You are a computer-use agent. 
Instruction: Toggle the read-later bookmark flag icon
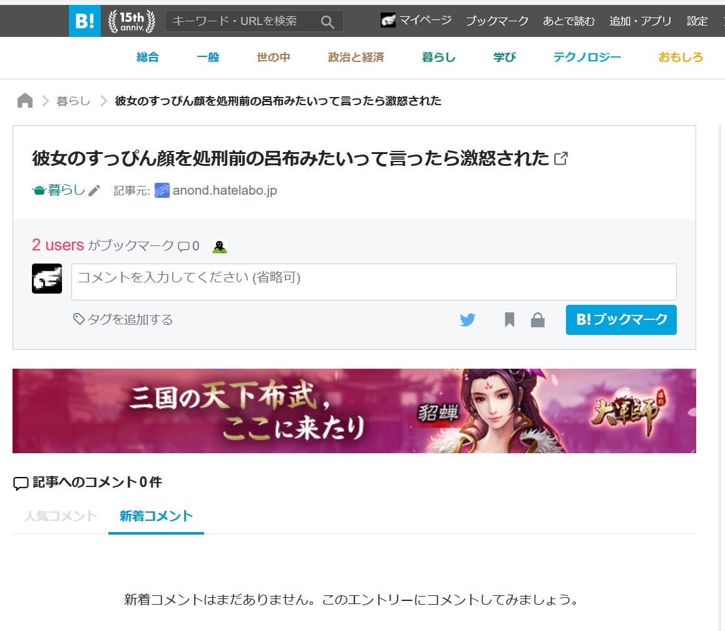[x=510, y=319]
